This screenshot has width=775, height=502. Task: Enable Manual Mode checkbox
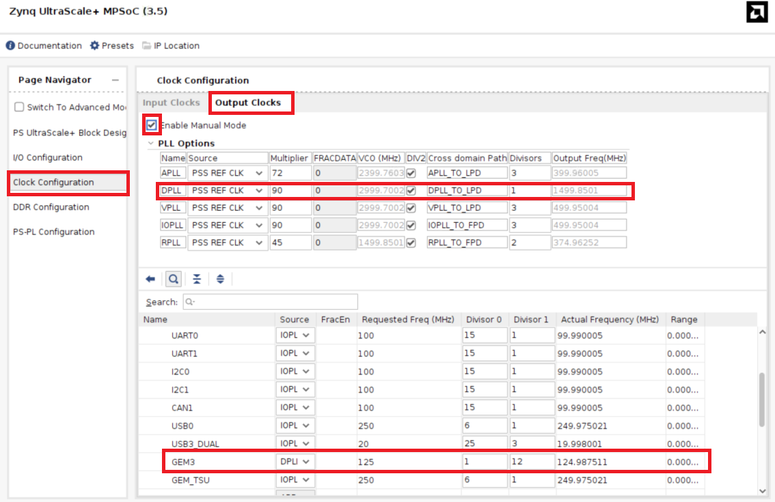[x=151, y=125]
